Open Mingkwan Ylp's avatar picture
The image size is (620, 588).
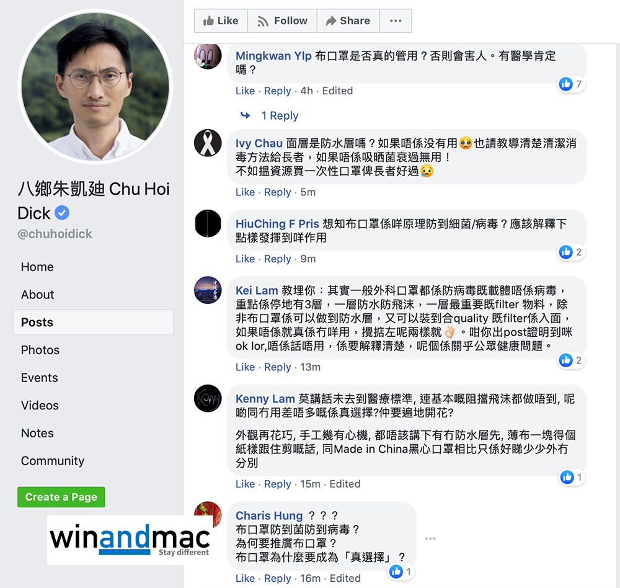click(x=208, y=56)
